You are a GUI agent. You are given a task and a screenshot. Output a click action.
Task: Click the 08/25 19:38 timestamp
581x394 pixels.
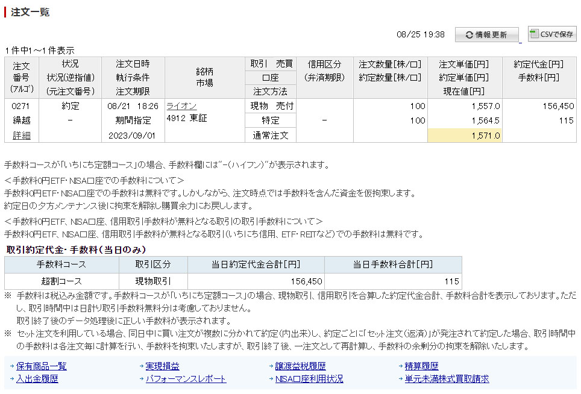coord(420,34)
